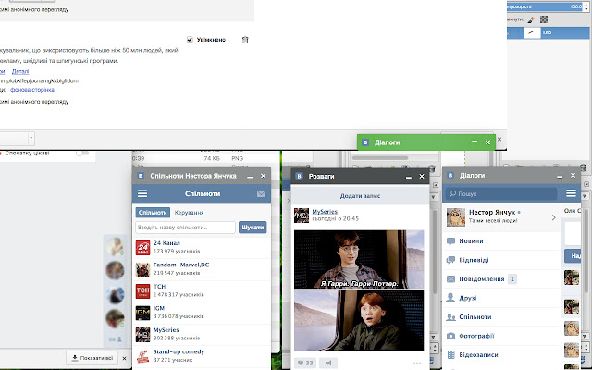Click the IGM community logo
The image size is (592, 370).
(x=142, y=313)
